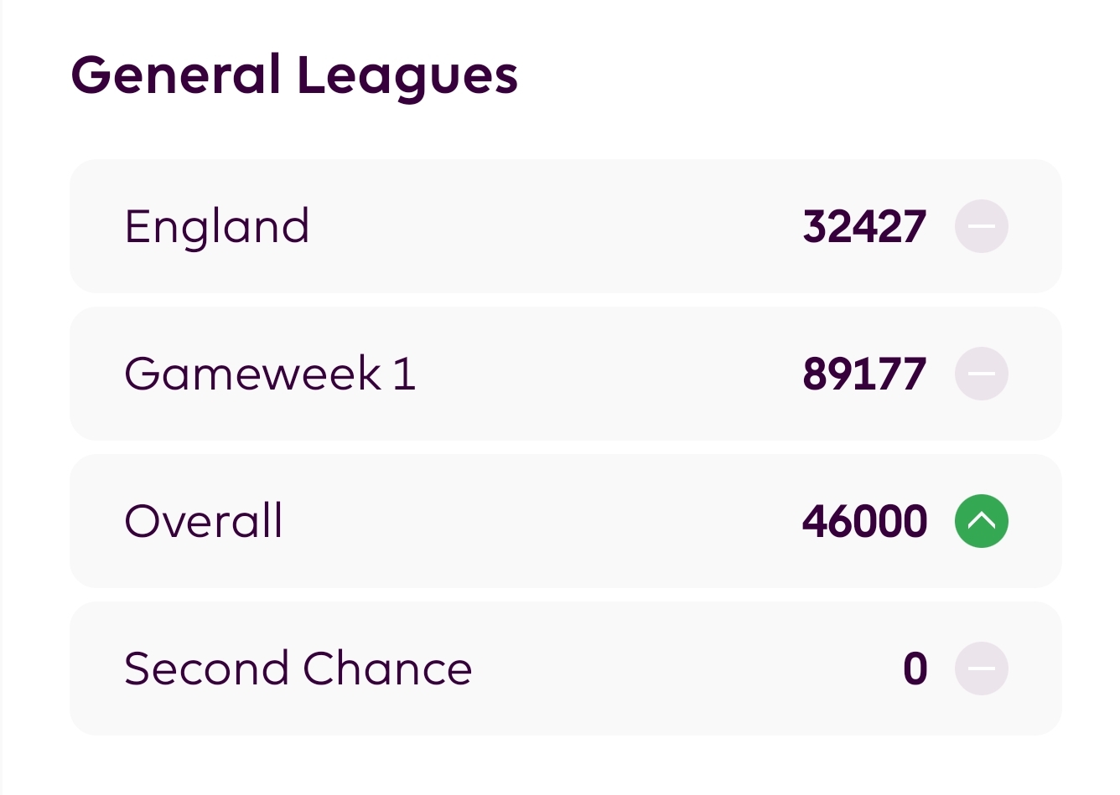The width and height of the screenshot is (1120, 795).
Task: Click the General Leagues heading
Action: (x=293, y=75)
